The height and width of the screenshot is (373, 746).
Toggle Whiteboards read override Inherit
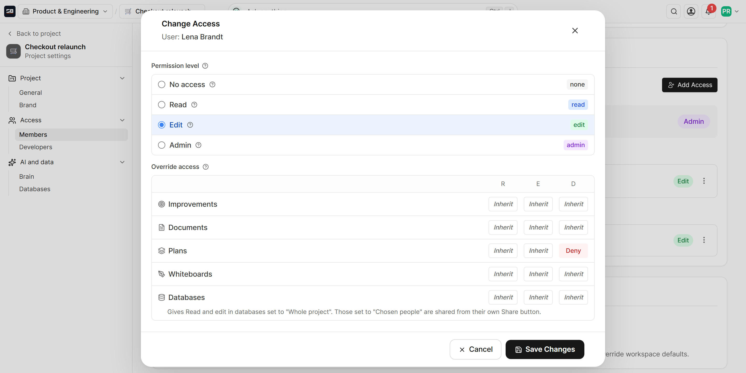[503, 274]
